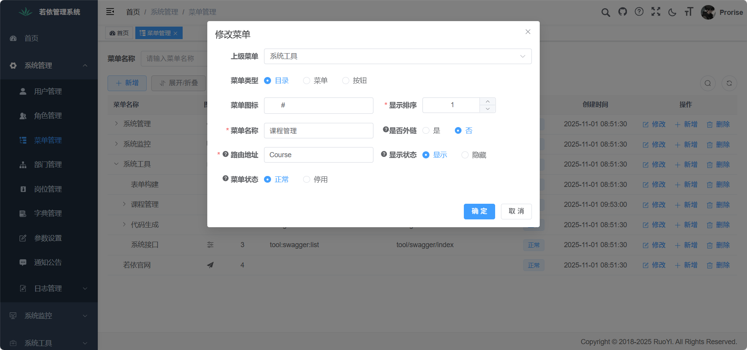Open the GitHub source link icon

pos(622,12)
